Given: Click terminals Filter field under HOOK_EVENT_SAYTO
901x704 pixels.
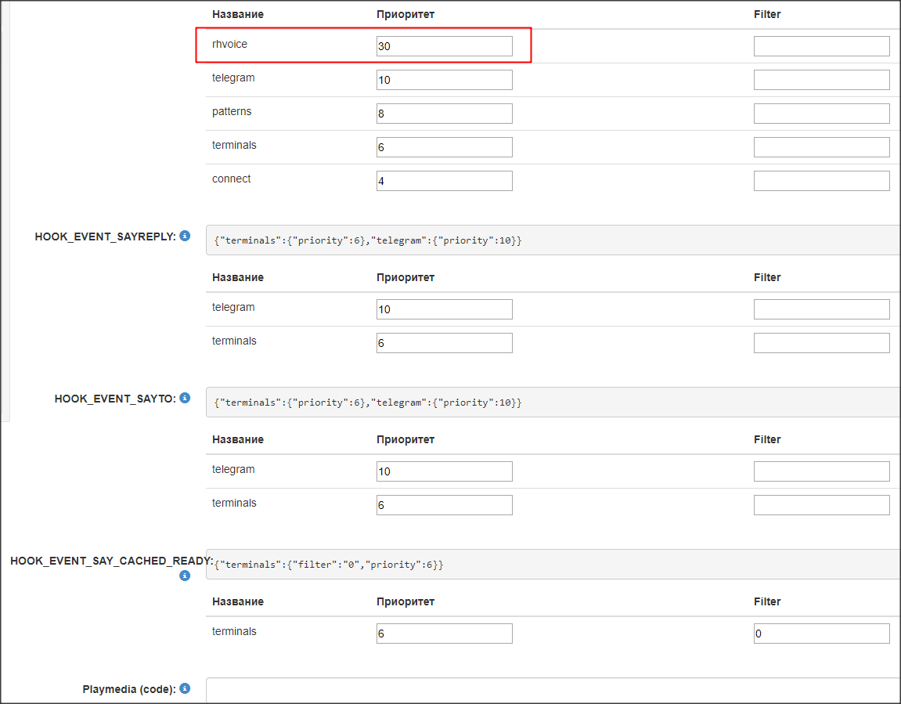Looking at the screenshot, I should tap(821, 505).
